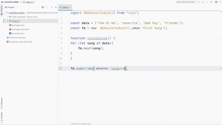The height and width of the screenshot is (125, 222).
Task: Click line number 6 in the gutter
Action: [x=61, y=38]
